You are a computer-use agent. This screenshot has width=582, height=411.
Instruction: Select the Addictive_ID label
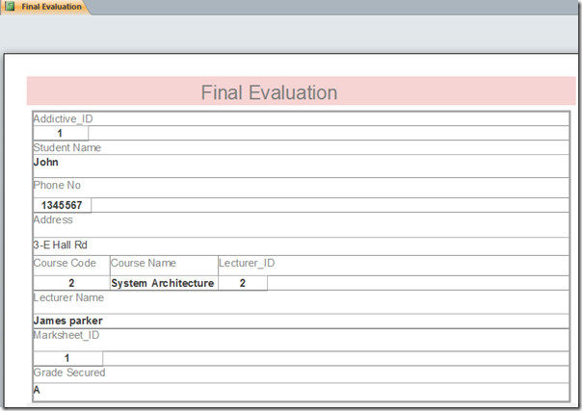tap(63, 119)
